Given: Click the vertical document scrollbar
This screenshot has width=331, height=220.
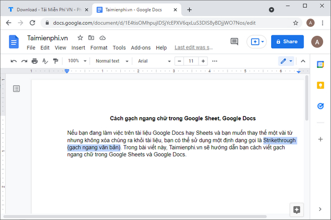Looking at the screenshot, I should (306, 98).
